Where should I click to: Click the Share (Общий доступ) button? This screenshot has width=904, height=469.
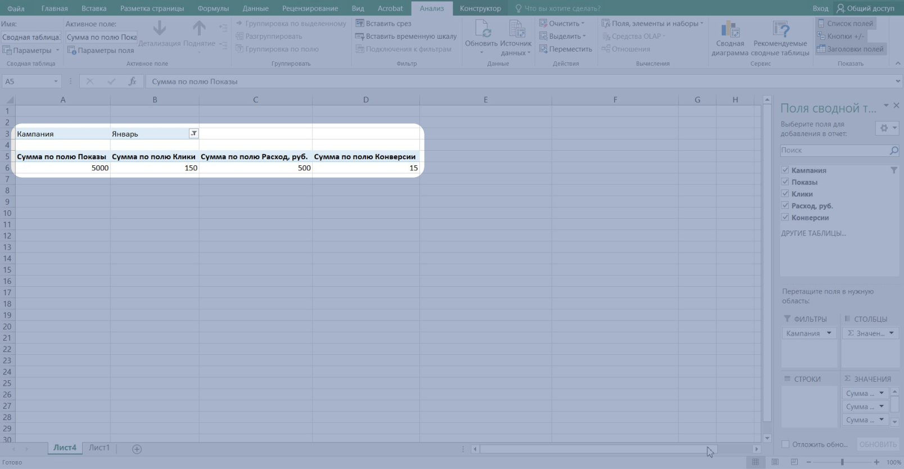[865, 8]
